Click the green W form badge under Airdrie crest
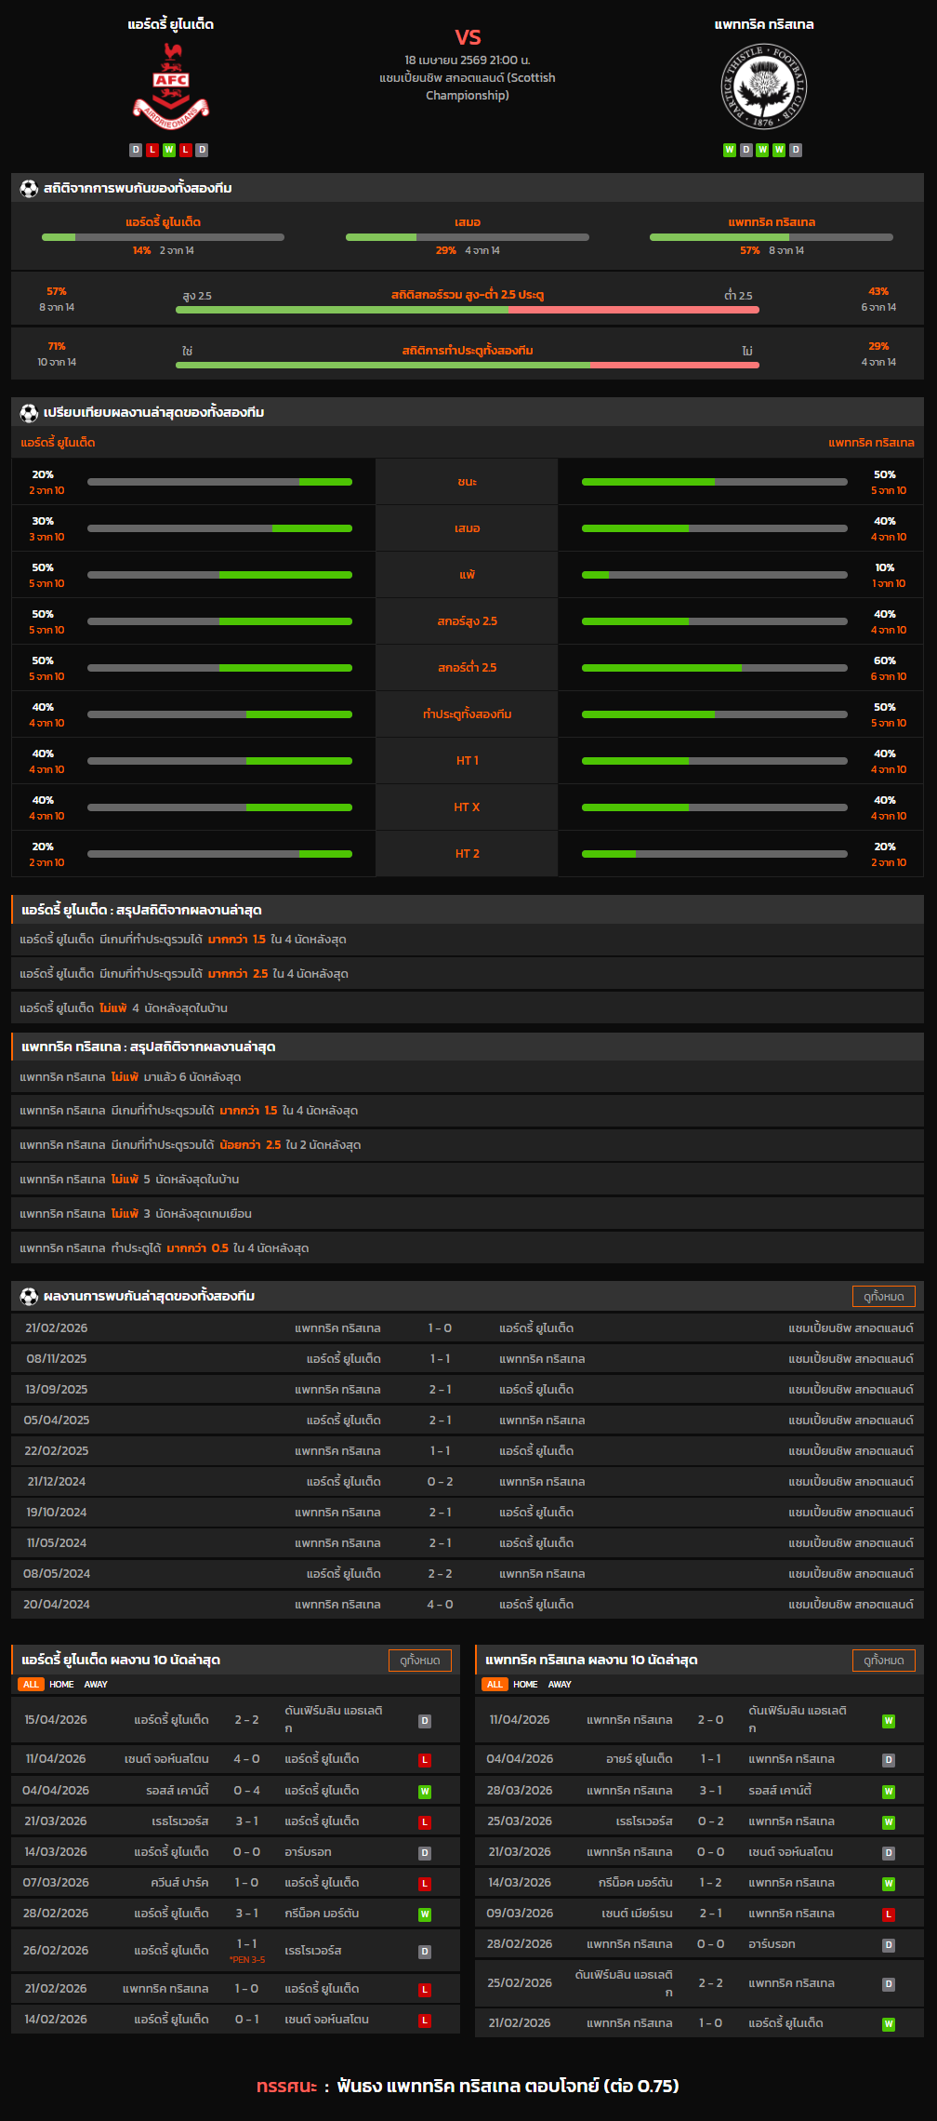This screenshot has width=937, height=2121. tap(169, 150)
